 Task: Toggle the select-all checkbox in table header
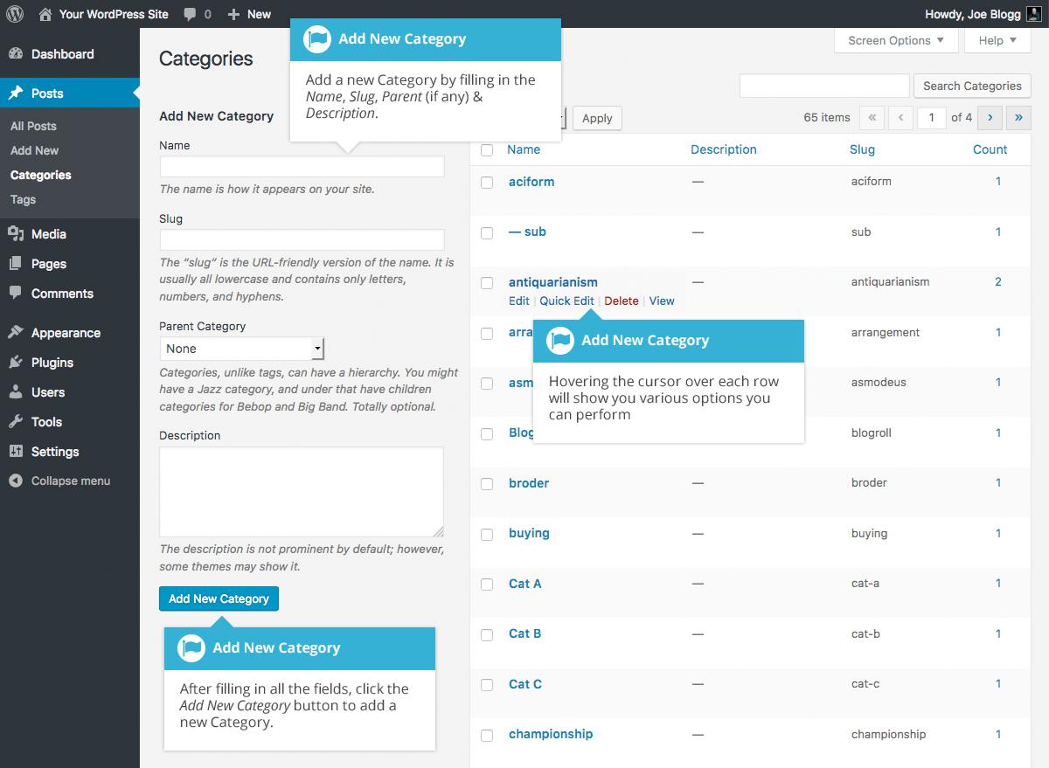point(487,150)
